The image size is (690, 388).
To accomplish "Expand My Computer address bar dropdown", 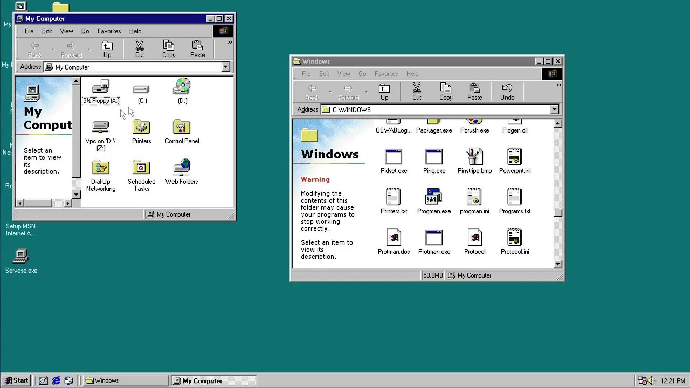I will click(x=225, y=67).
